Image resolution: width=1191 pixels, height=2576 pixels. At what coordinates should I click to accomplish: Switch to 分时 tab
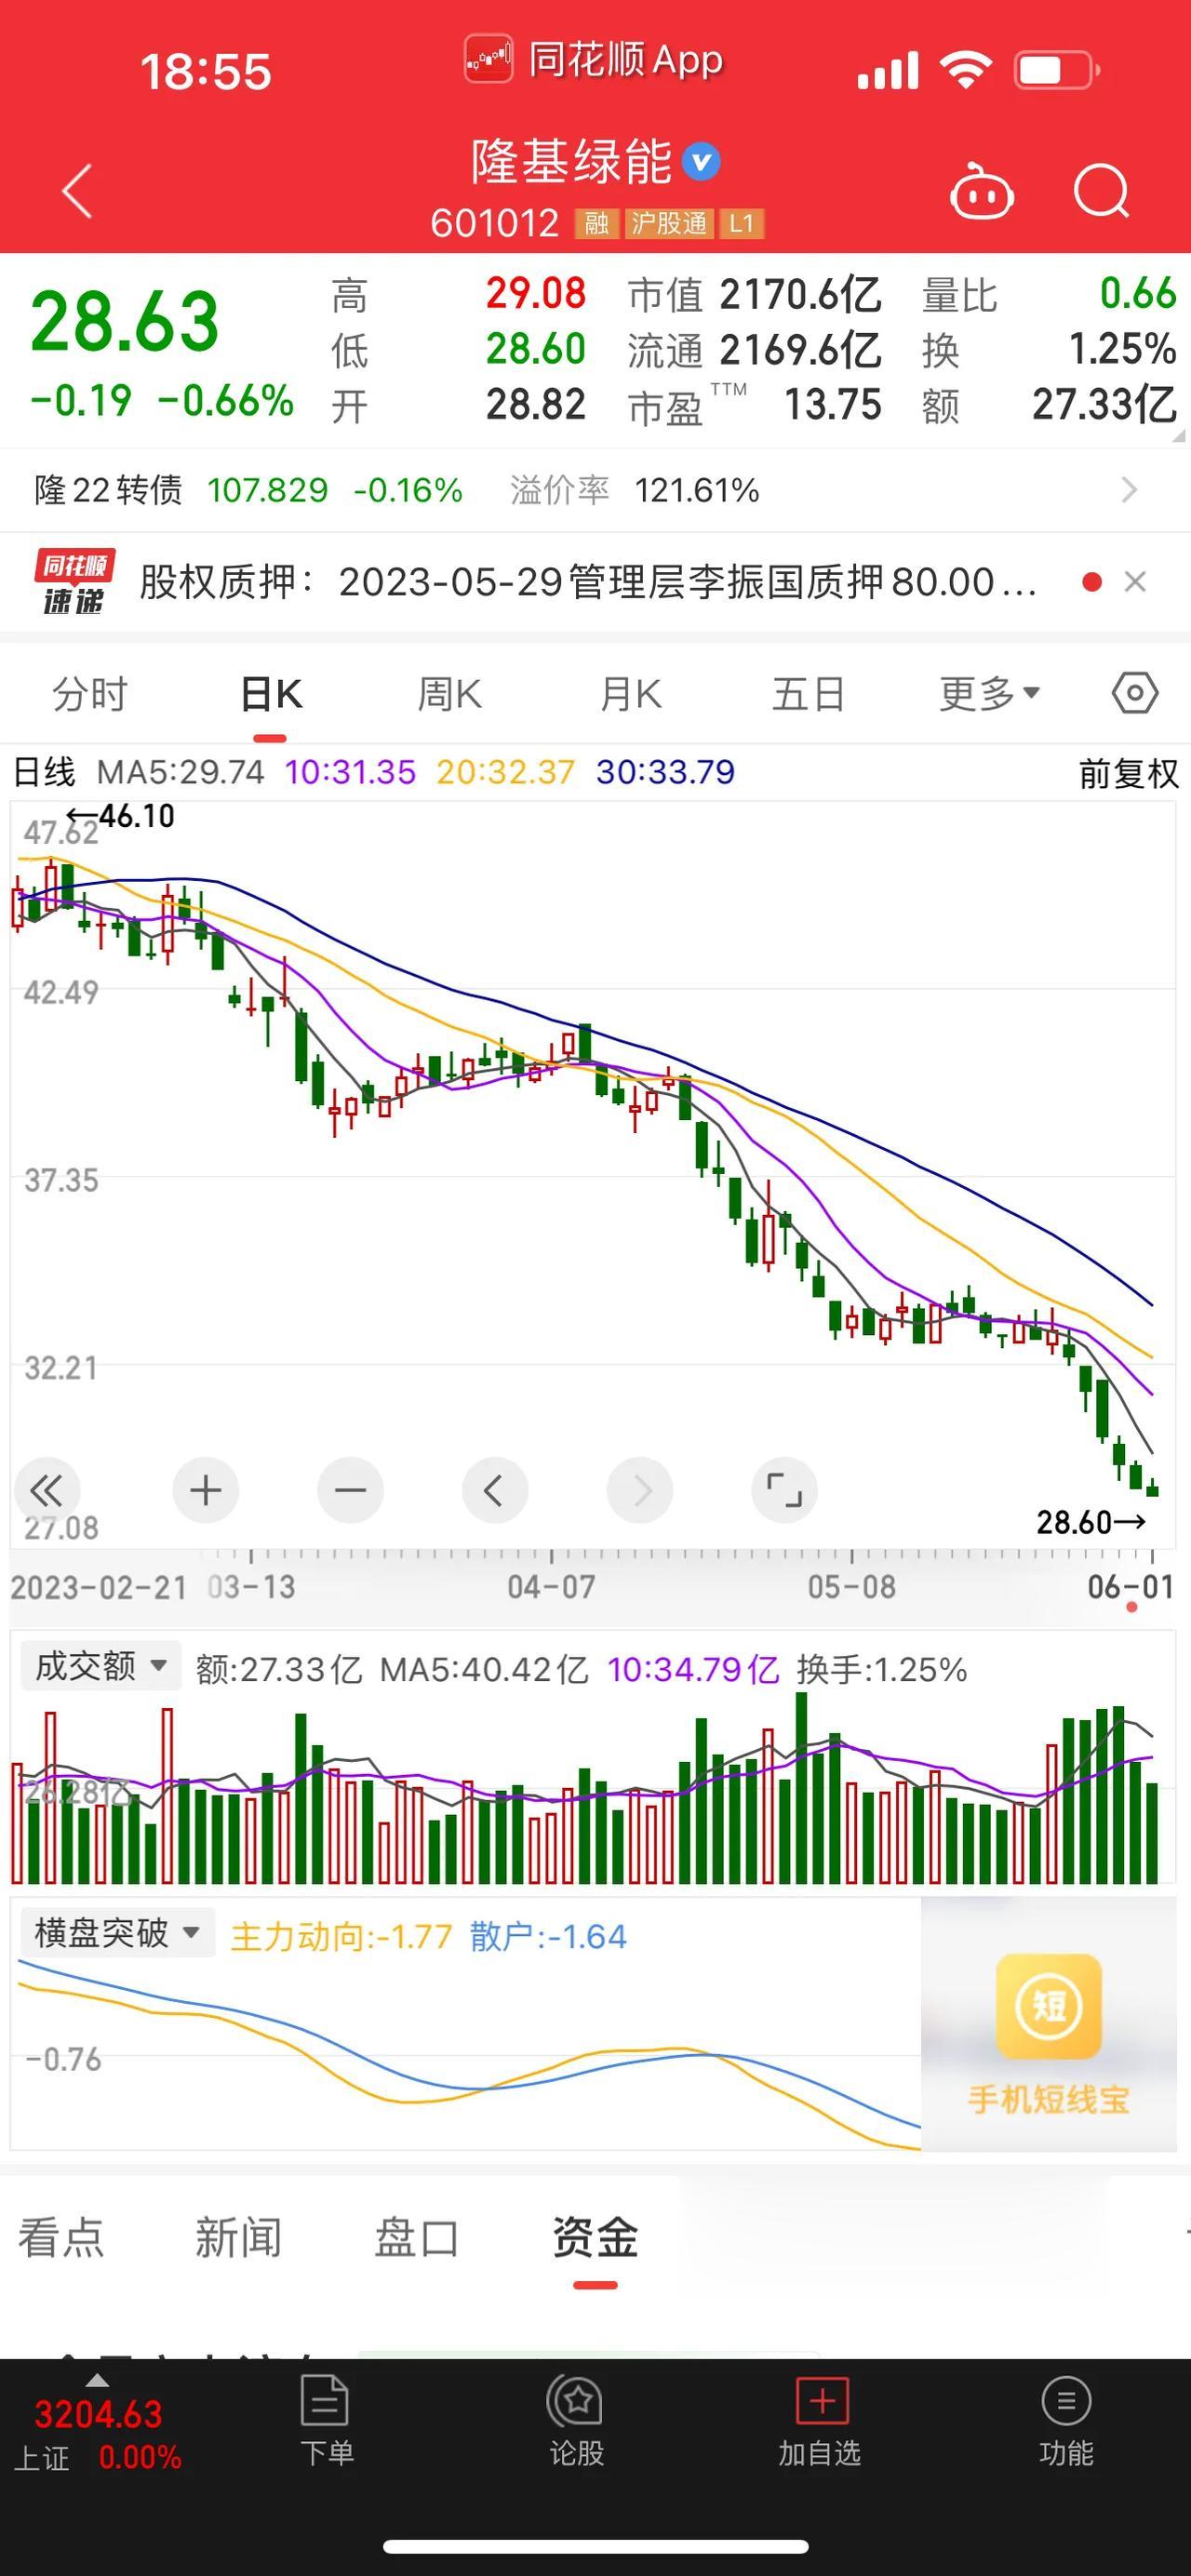point(90,694)
